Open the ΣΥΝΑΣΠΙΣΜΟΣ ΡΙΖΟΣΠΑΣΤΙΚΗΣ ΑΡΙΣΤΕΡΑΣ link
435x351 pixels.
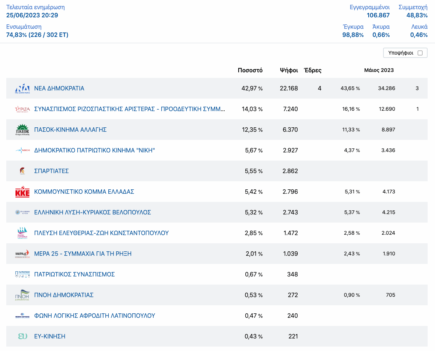coord(130,109)
